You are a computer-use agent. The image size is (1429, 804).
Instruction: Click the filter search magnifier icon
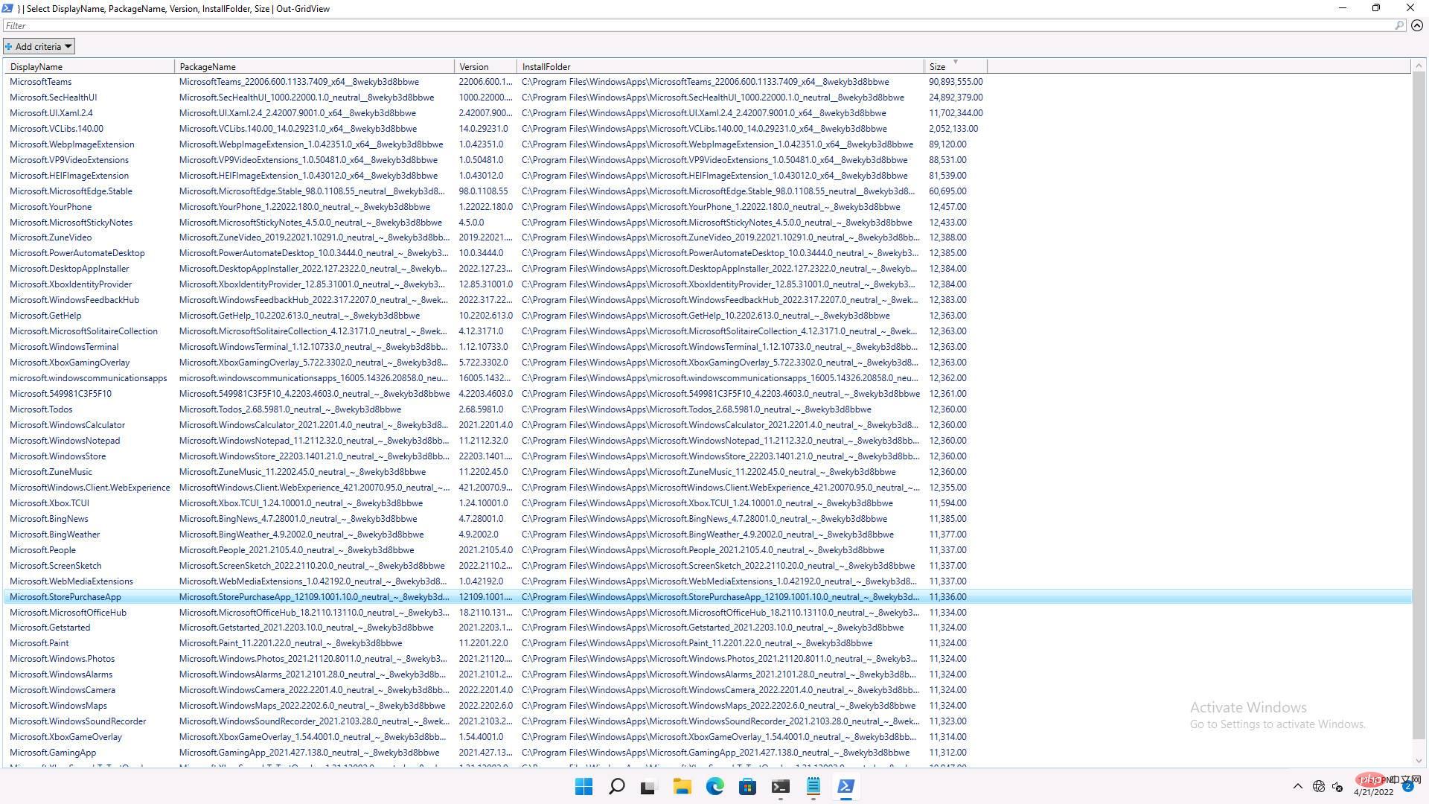(1399, 25)
